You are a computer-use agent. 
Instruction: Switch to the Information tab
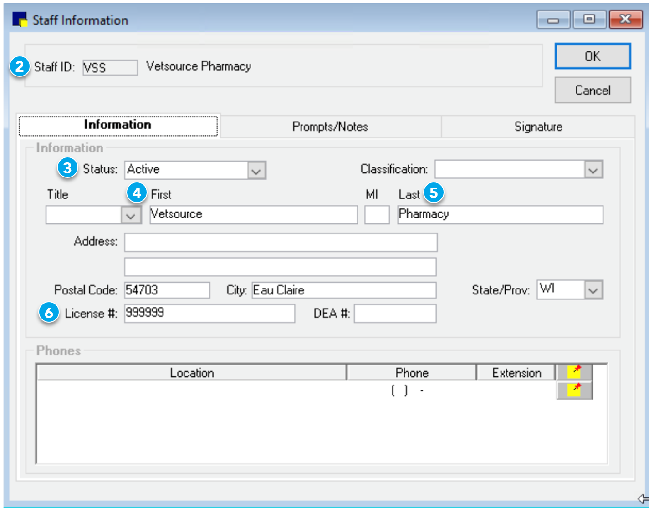pyautogui.click(x=118, y=125)
